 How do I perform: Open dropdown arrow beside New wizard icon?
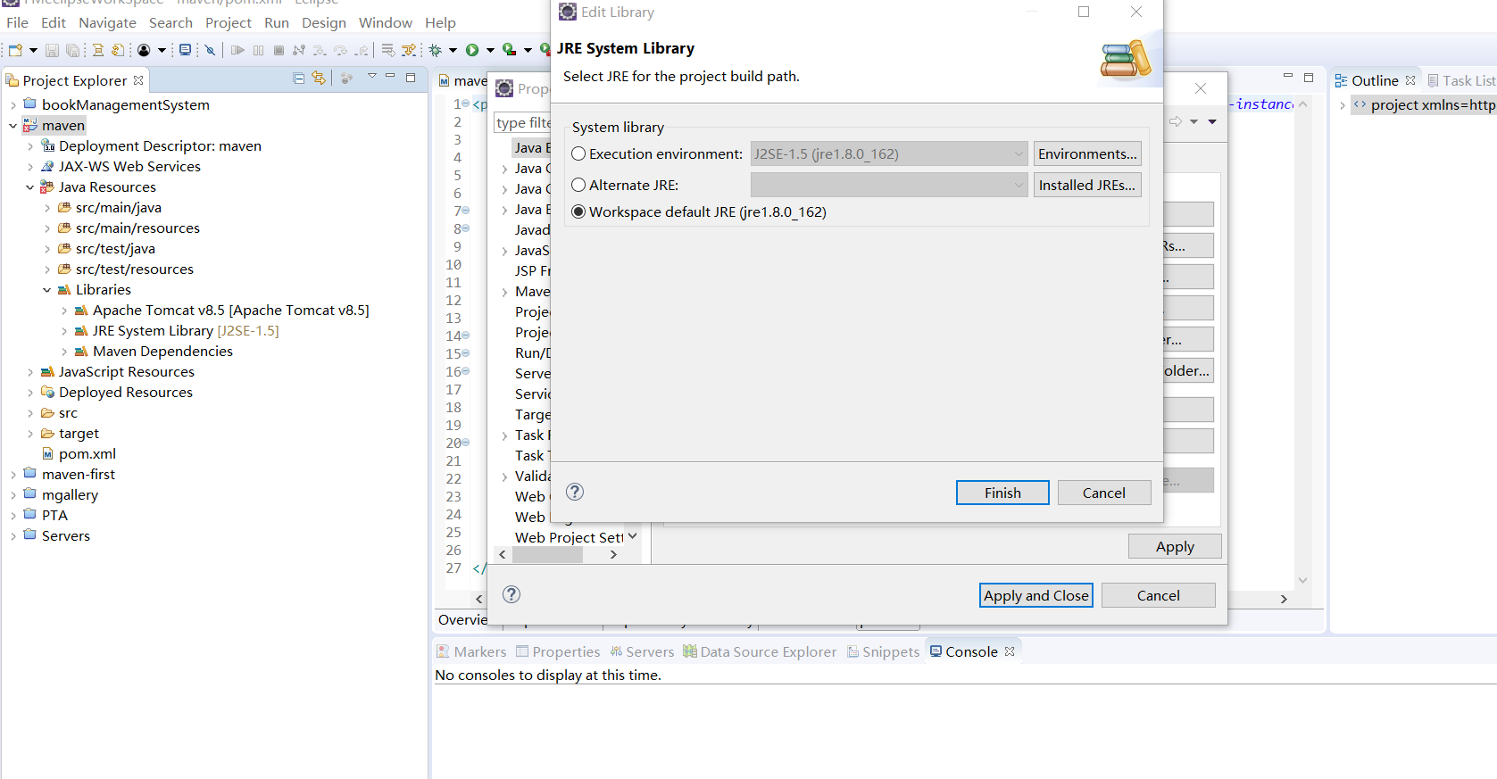click(x=33, y=50)
